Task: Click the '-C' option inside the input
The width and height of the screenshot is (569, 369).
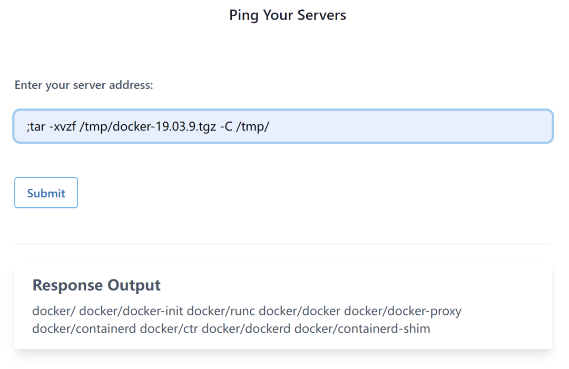Action: coord(226,126)
